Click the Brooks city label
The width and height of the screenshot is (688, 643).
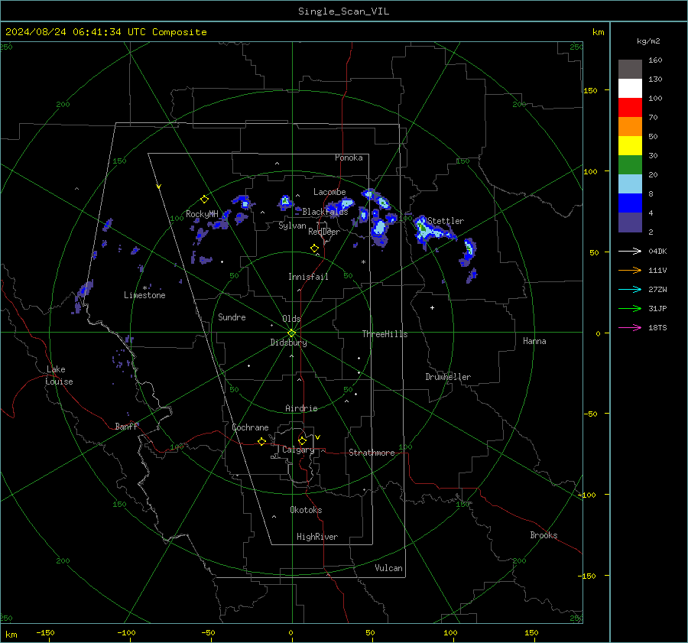[x=544, y=535]
